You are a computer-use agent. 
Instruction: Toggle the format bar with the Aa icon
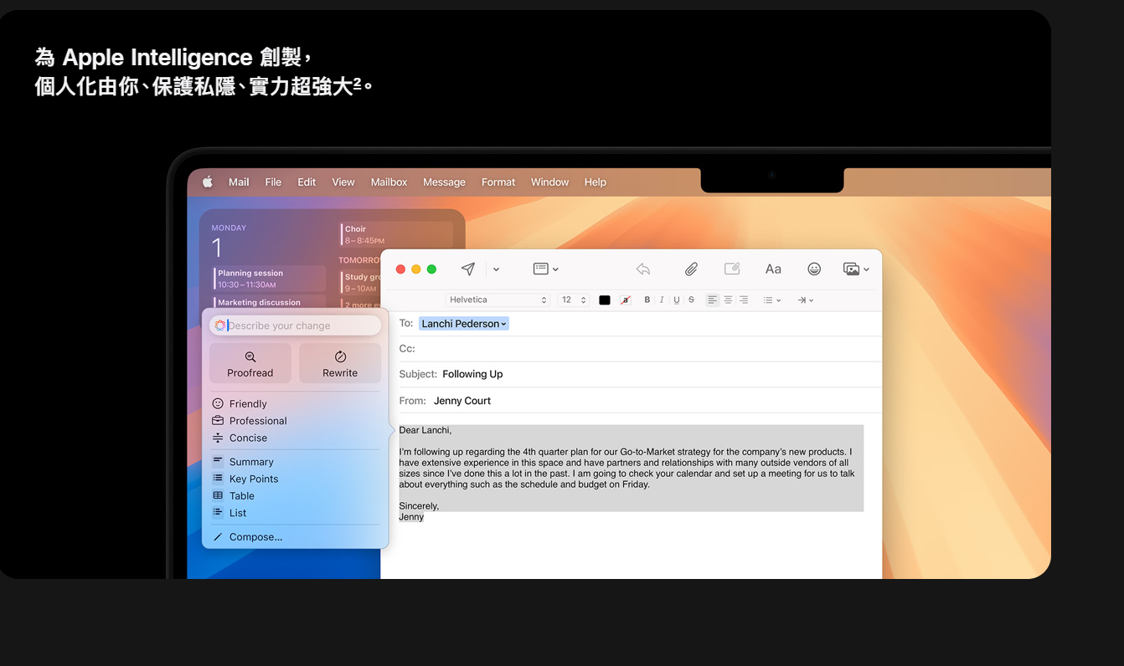pos(773,269)
